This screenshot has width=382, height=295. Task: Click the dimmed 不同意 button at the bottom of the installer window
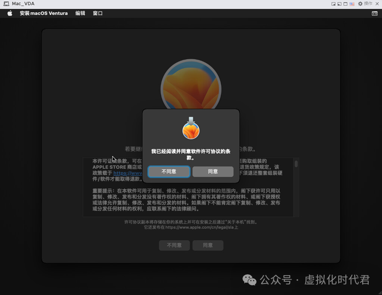[x=174, y=245]
